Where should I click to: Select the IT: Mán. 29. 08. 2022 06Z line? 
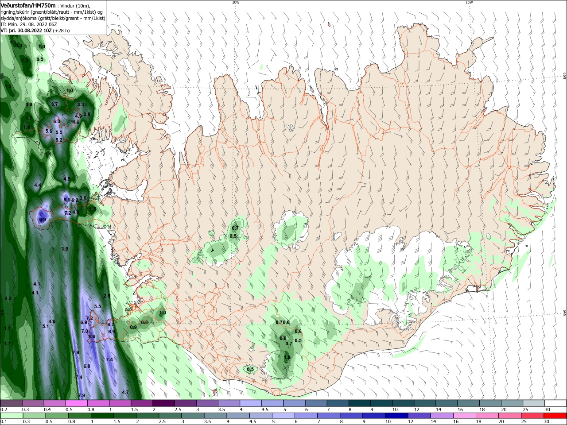[x=28, y=24]
